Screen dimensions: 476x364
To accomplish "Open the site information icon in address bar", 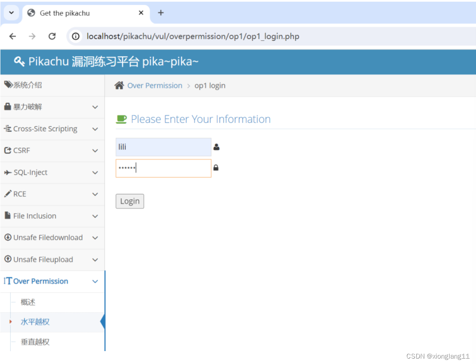I will click(75, 36).
